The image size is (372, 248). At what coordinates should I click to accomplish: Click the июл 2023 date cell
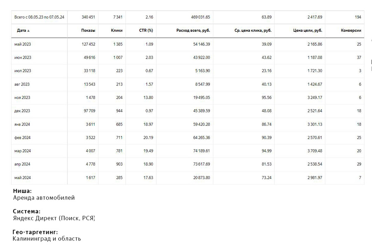pyautogui.click(x=22, y=71)
